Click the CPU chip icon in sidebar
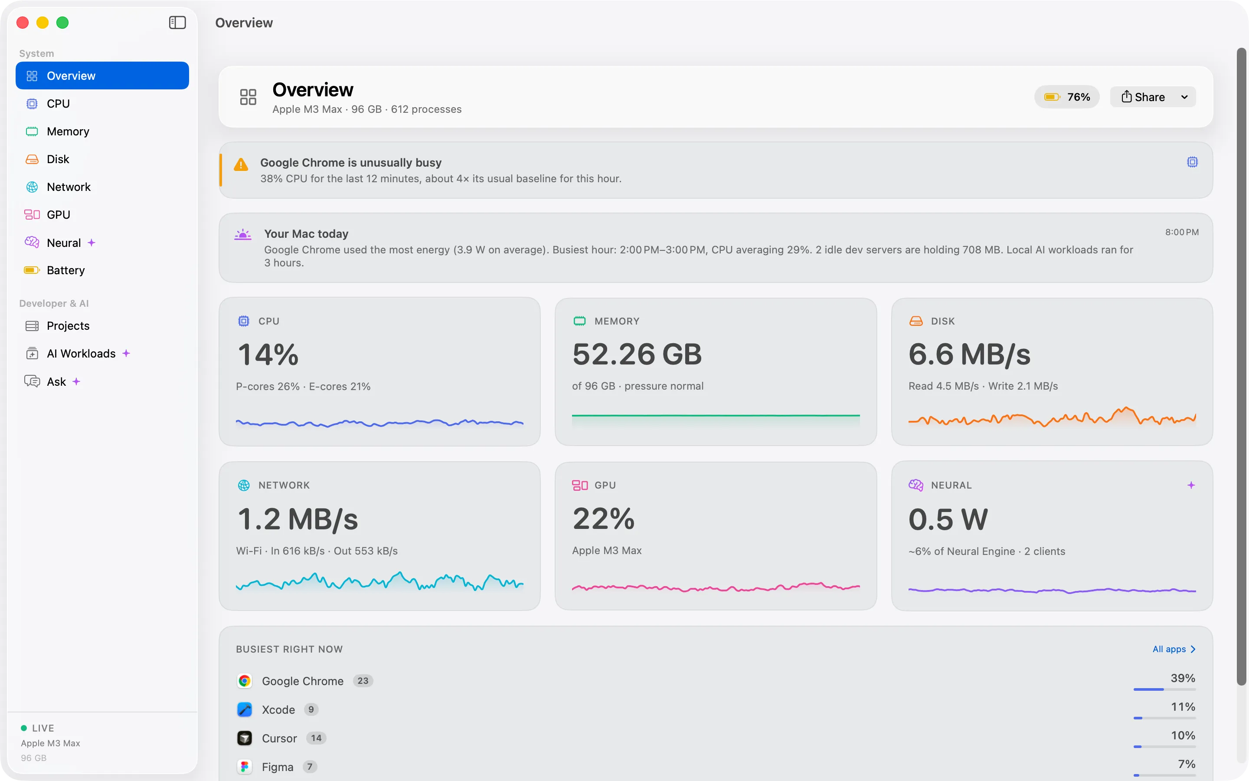This screenshot has height=781, width=1249. coord(32,103)
